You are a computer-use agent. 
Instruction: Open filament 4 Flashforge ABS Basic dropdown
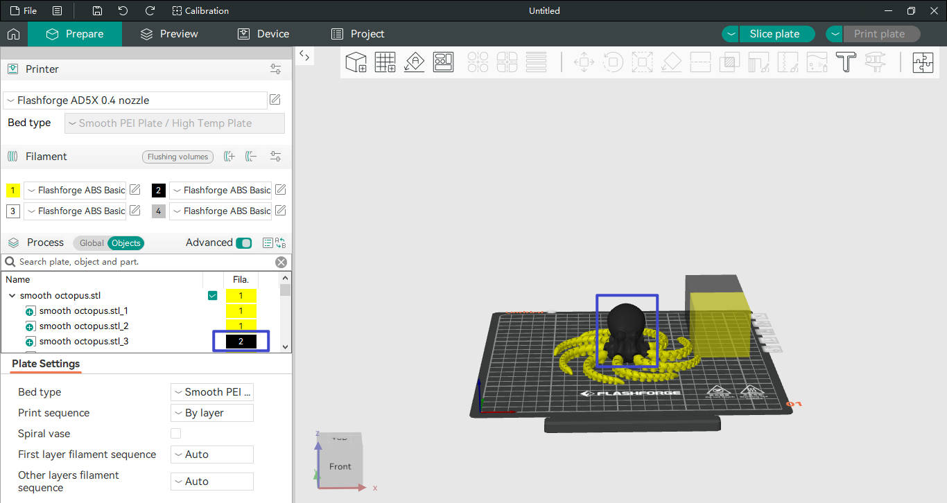pos(220,211)
